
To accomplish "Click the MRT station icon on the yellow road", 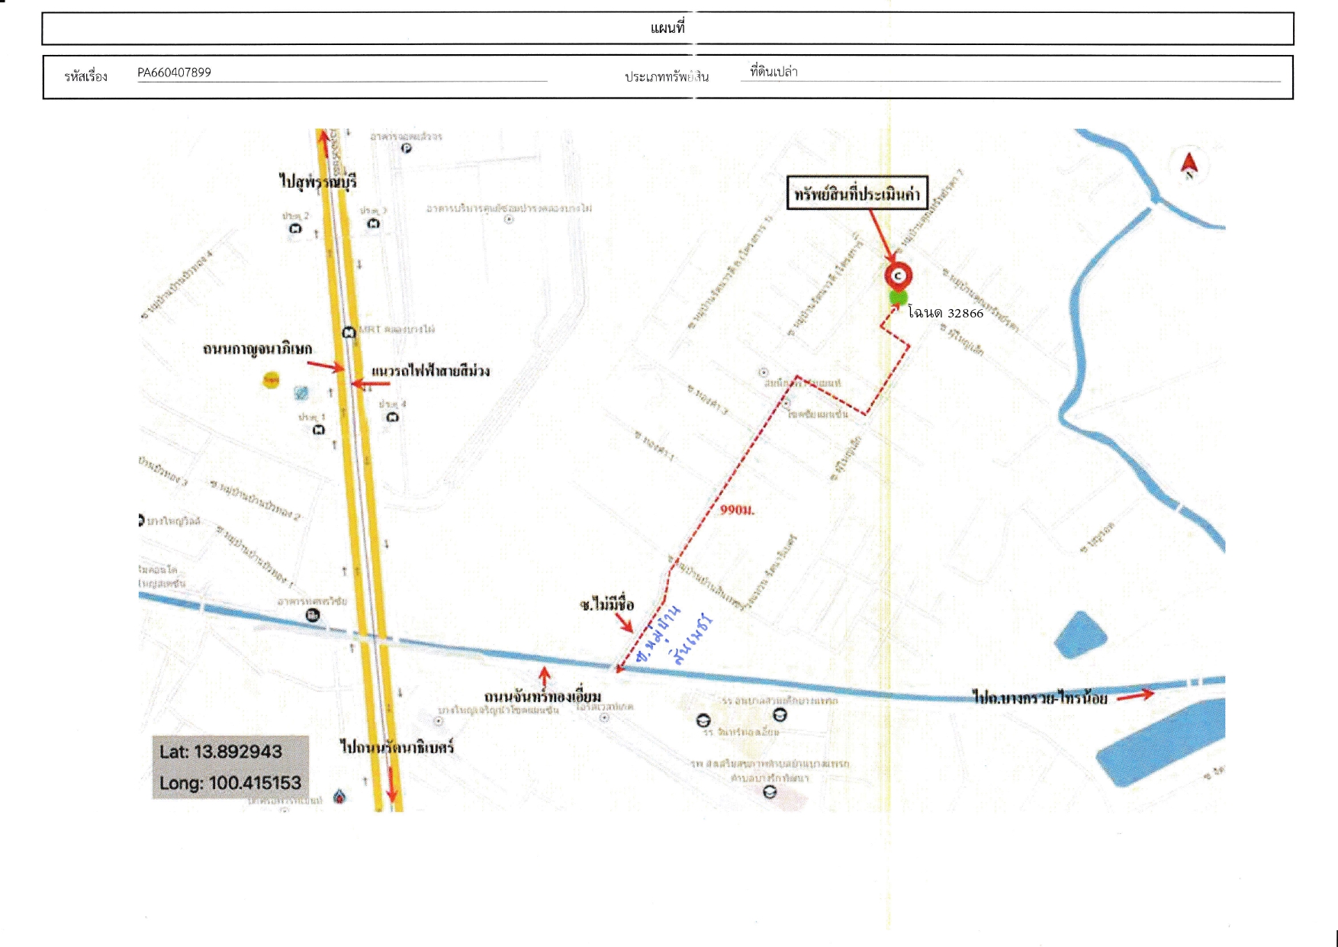I will click(349, 333).
